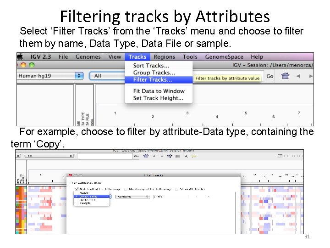Click the back arrow in lower toolbar
330x248 pixels.
coord(154,156)
